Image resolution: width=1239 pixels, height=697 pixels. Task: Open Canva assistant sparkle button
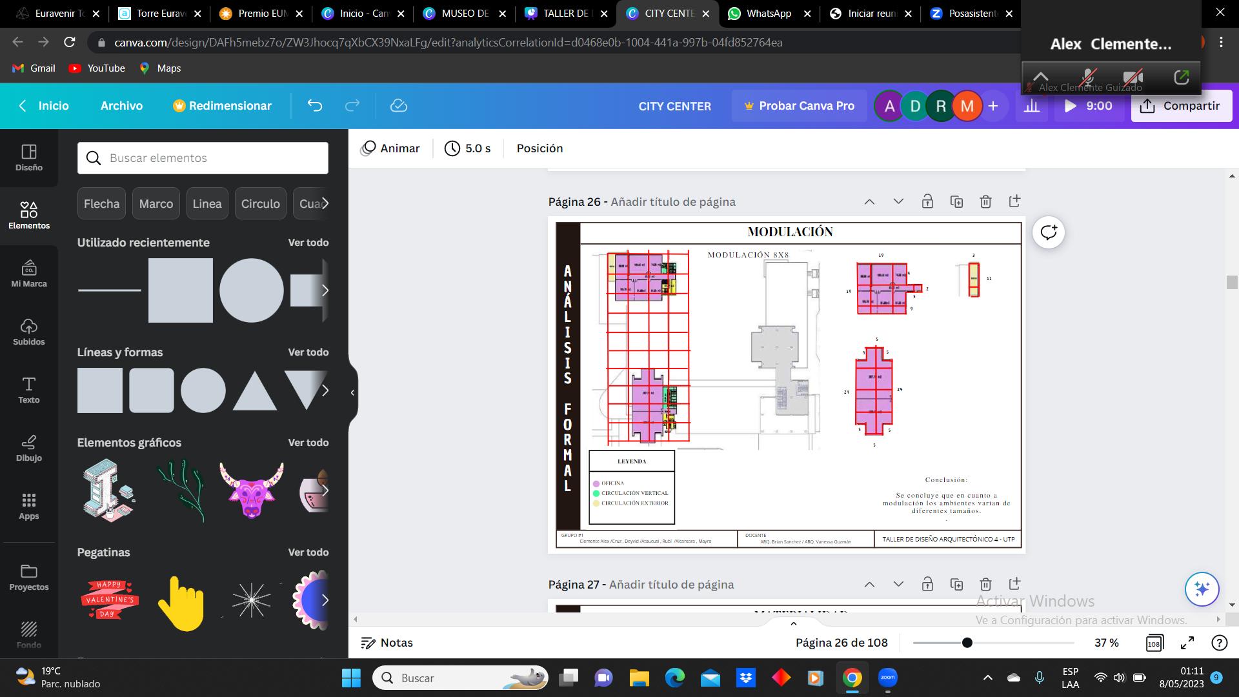tap(1202, 589)
